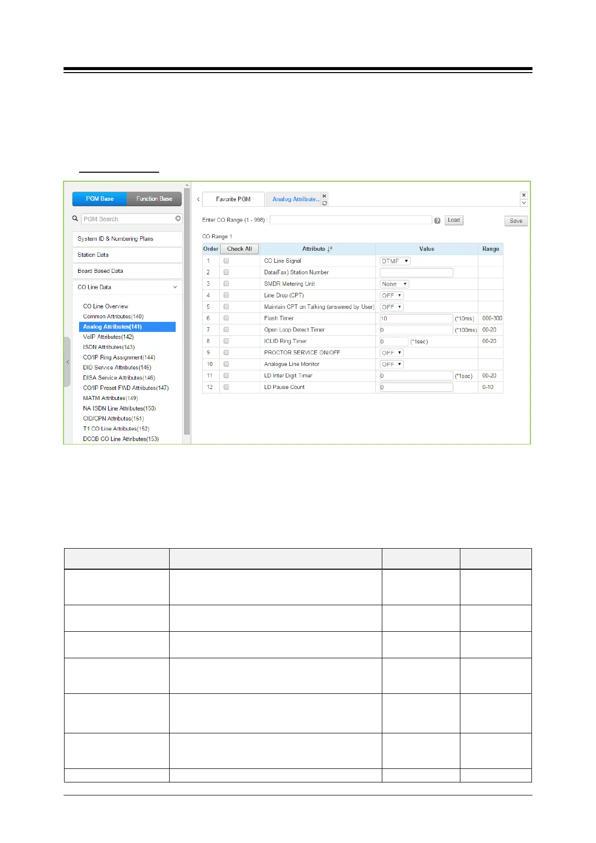
Task: Click the LD Pause Count value field
Action: tap(416, 387)
